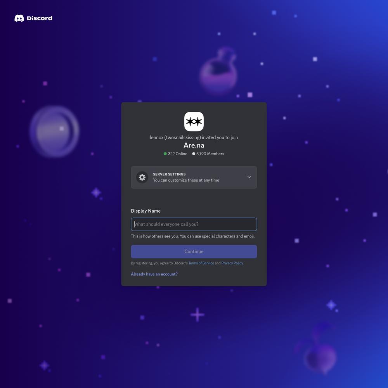Image resolution: width=388 pixels, height=388 pixels.
Task: Open the Privacy Policy link
Action: (232, 263)
